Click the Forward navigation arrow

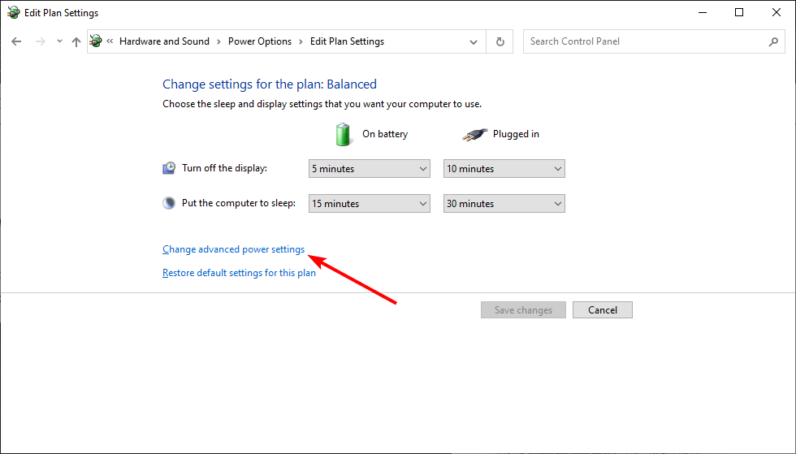pyautogui.click(x=40, y=41)
